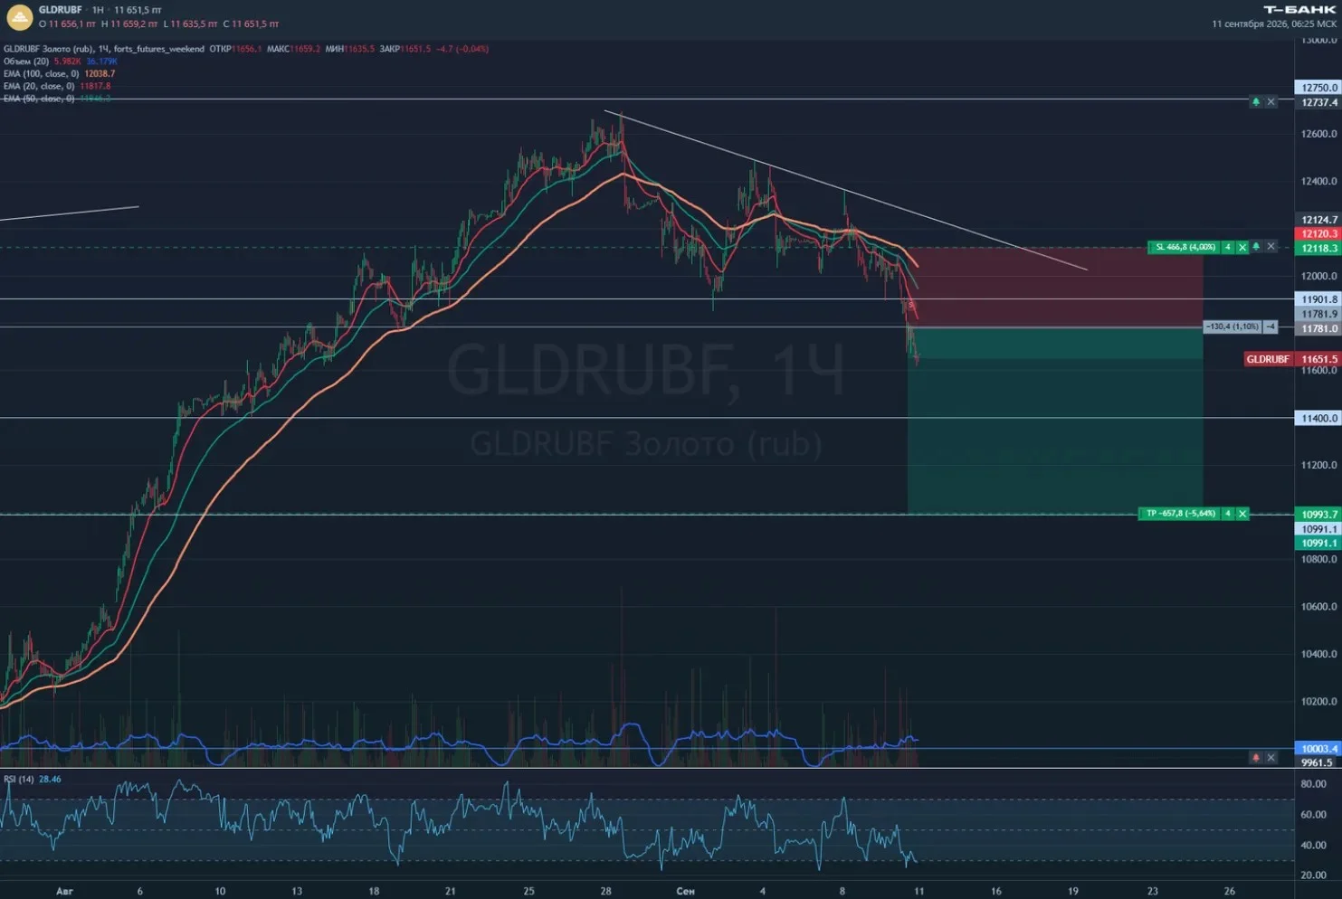1342x899 pixels.
Task: Click the position size −4 box
Action: (x=1271, y=326)
